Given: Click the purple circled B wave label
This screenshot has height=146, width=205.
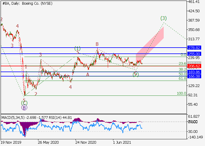Looking at the screenshot, I should point(24,108).
